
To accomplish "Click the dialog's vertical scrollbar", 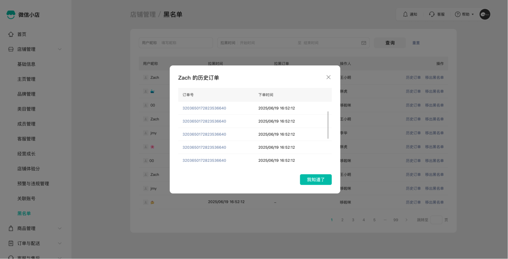I will 328,125.
